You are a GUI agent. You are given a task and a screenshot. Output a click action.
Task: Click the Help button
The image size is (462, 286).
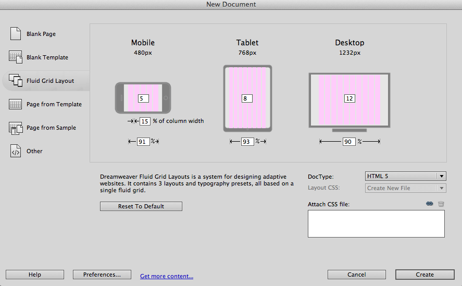35,275
